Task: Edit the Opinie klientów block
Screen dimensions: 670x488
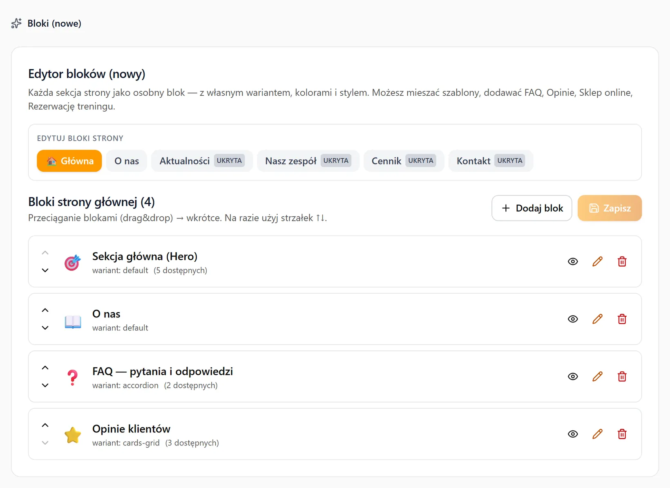Action: 597,434
